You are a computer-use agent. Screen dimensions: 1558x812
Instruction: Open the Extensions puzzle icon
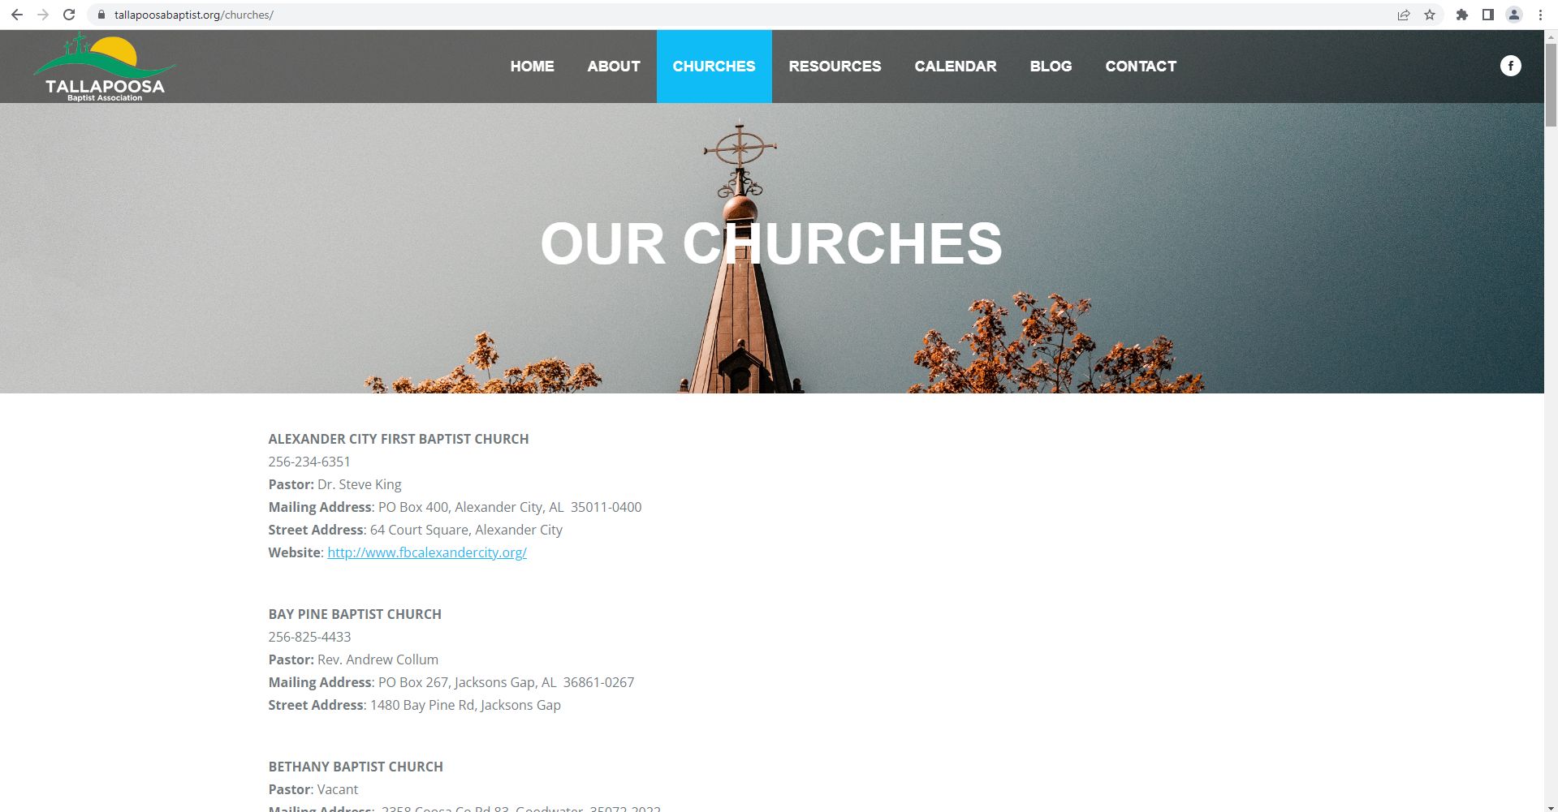coord(1462,15)
